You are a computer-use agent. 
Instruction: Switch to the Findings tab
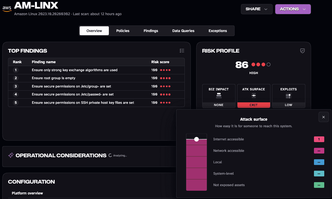tap(151, 31)
